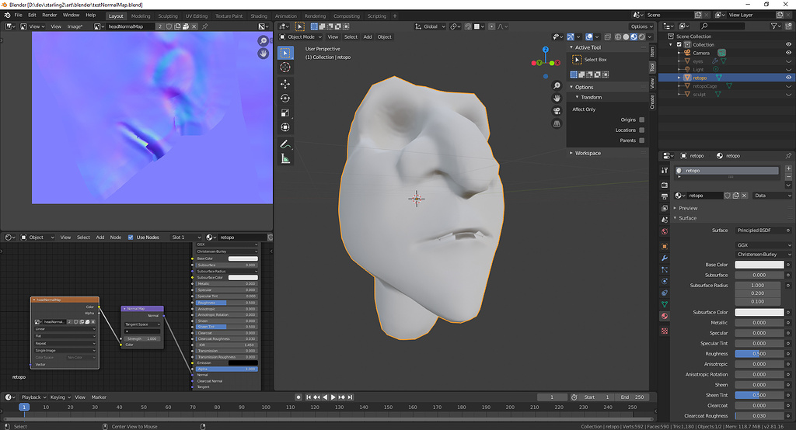Select the Measure tool
Image resolution: width=796 pixels, height=430 pixels.
point(285,159)
